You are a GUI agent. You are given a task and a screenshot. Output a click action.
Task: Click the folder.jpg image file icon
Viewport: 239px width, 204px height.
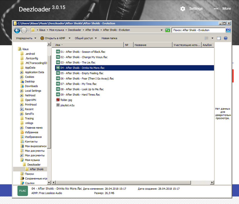[58, 100]
